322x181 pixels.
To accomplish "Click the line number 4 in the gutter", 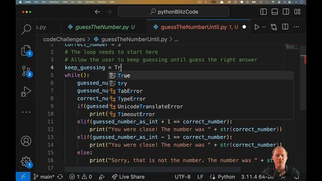I will (x=52, y=67).
